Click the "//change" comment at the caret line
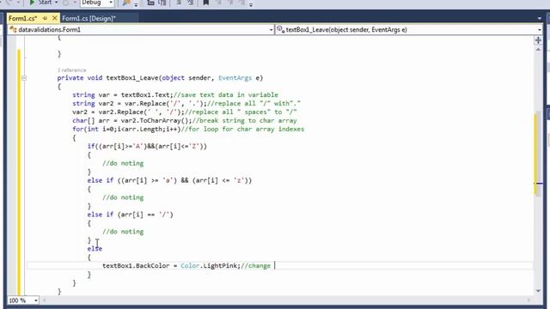 (256, 266)
